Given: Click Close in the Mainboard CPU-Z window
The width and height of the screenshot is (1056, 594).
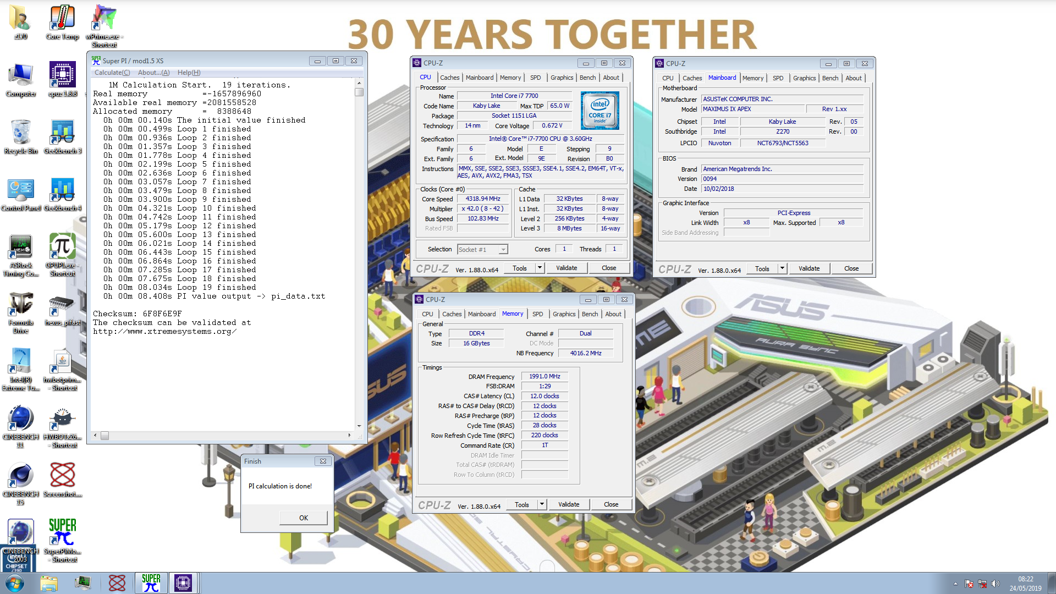Looking at the screenshot, I should point(851,268).
